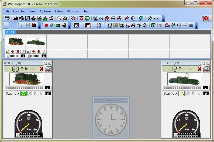This screenshot has width=214, height=142.
Task: Select the 01-02 loco bar tab
Action: pyautogui.click(x=10, y=32)
